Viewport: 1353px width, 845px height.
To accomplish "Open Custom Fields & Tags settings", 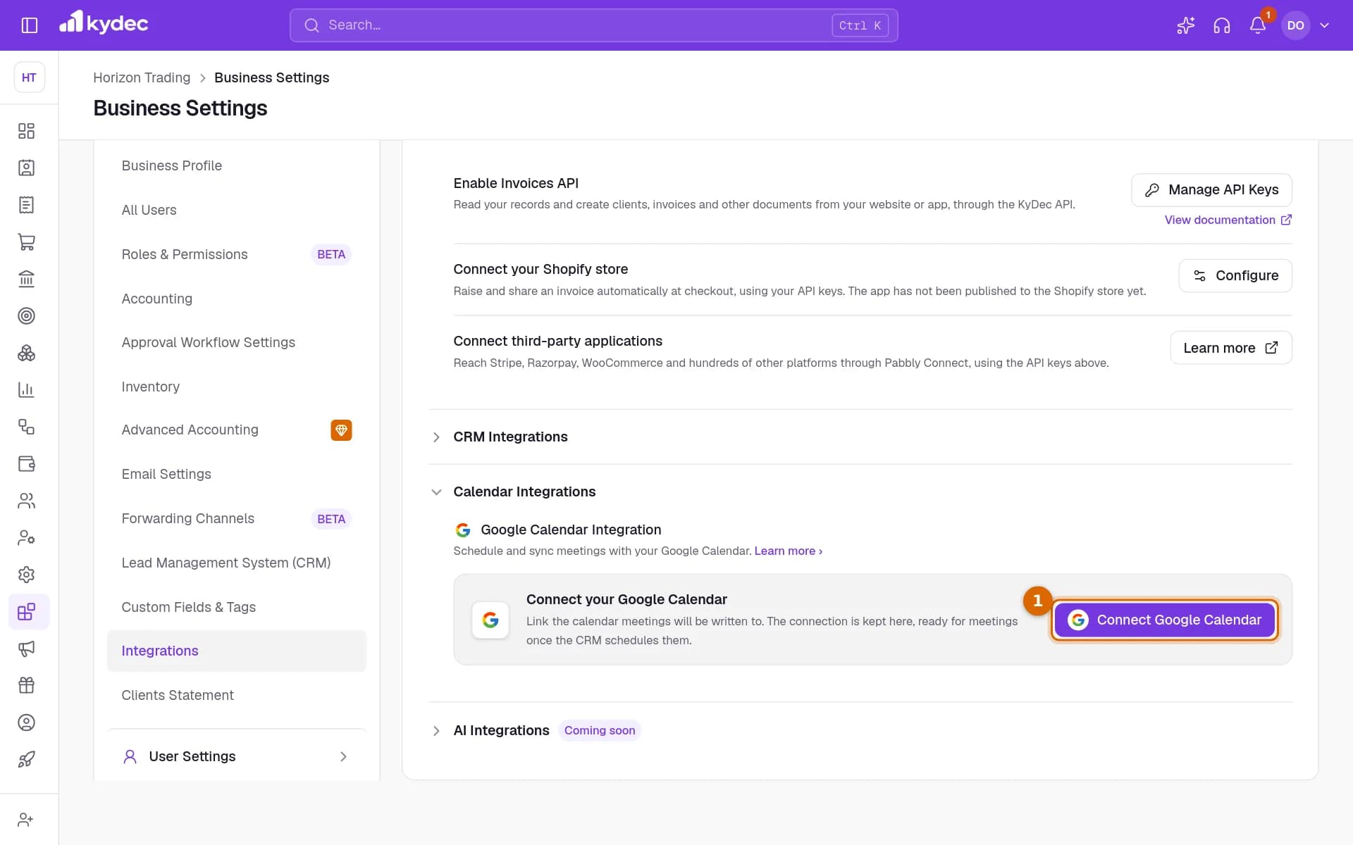I will point(237,607).
